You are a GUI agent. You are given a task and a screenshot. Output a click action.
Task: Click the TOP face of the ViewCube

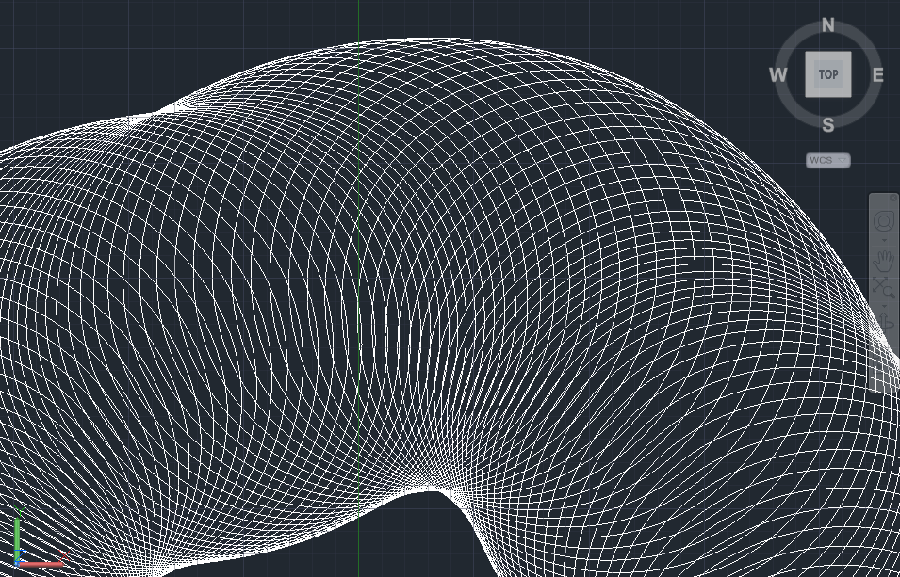[827, 74]
